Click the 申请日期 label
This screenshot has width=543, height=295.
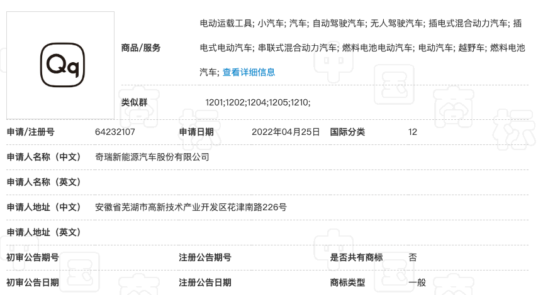[196, 132]
